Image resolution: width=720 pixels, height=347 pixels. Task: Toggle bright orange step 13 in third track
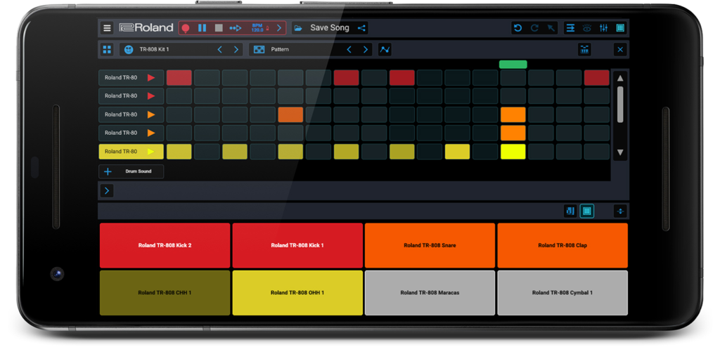point(513,114)
